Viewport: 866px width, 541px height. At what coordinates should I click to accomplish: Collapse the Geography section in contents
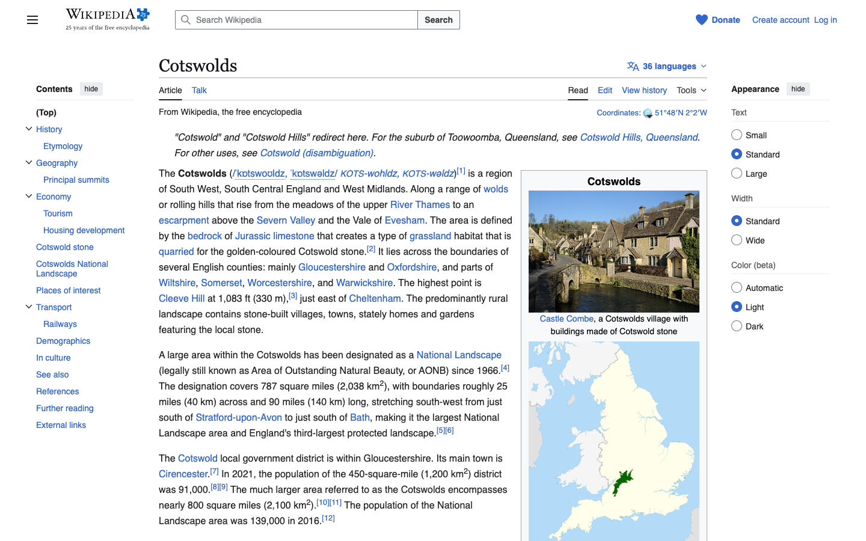point(28,162)
